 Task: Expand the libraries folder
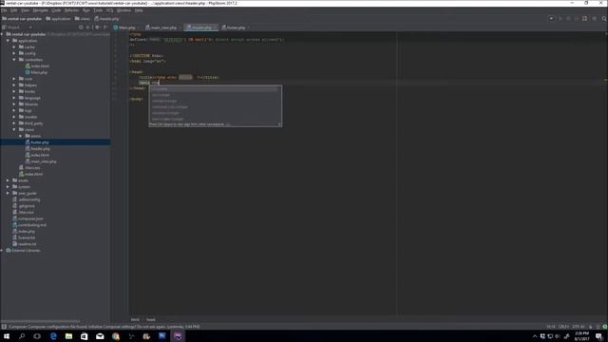pos(14,104)
